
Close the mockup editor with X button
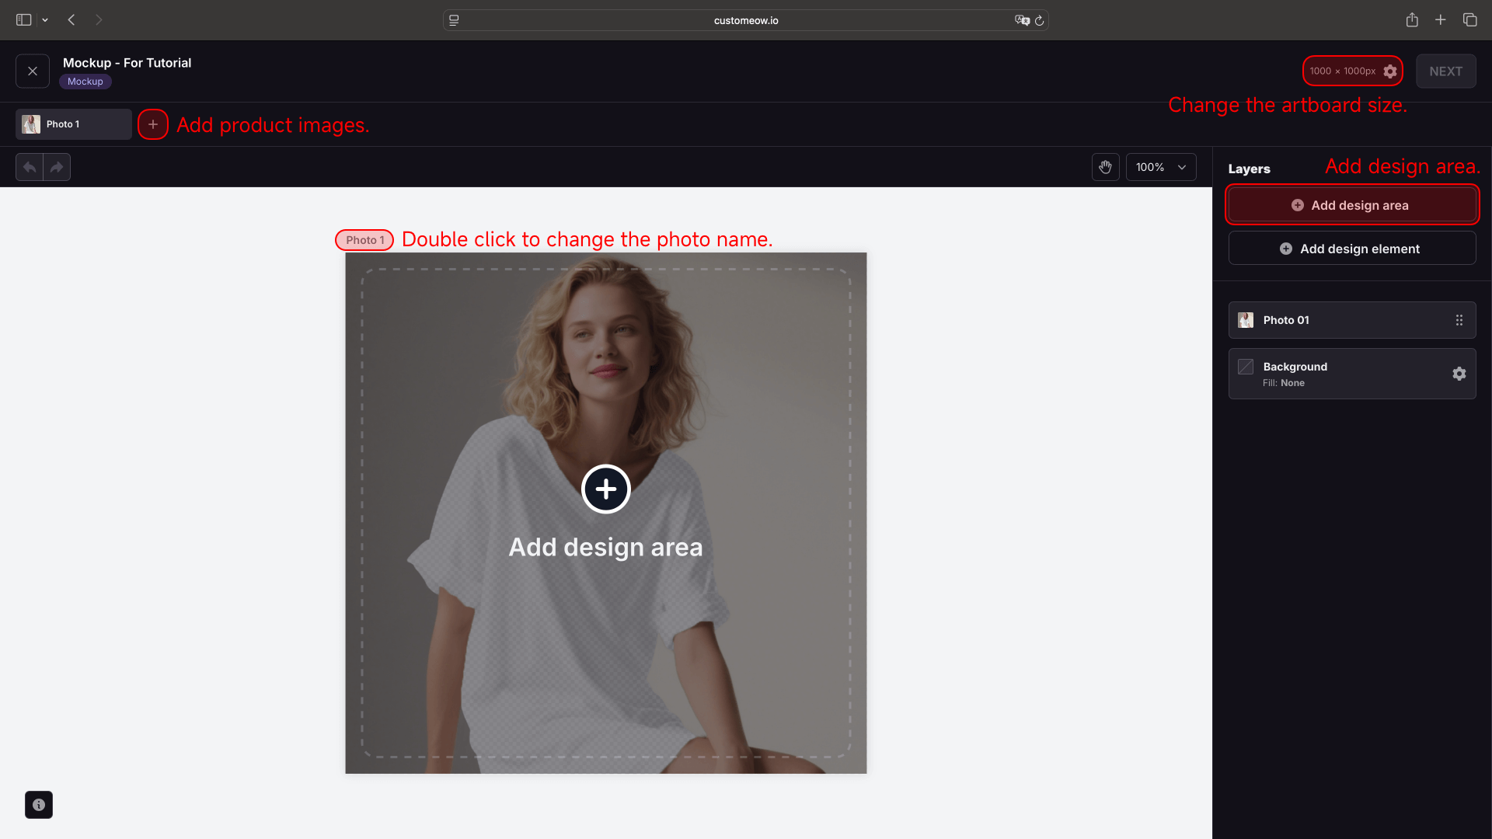(x=33, y=71)
